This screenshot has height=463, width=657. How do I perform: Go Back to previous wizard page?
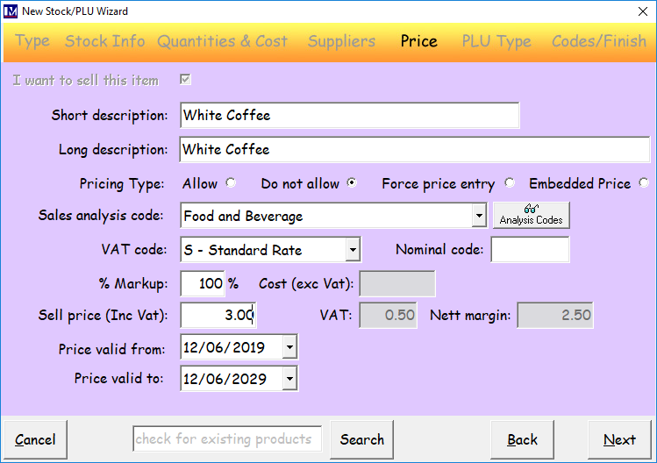tap(522, 439)
